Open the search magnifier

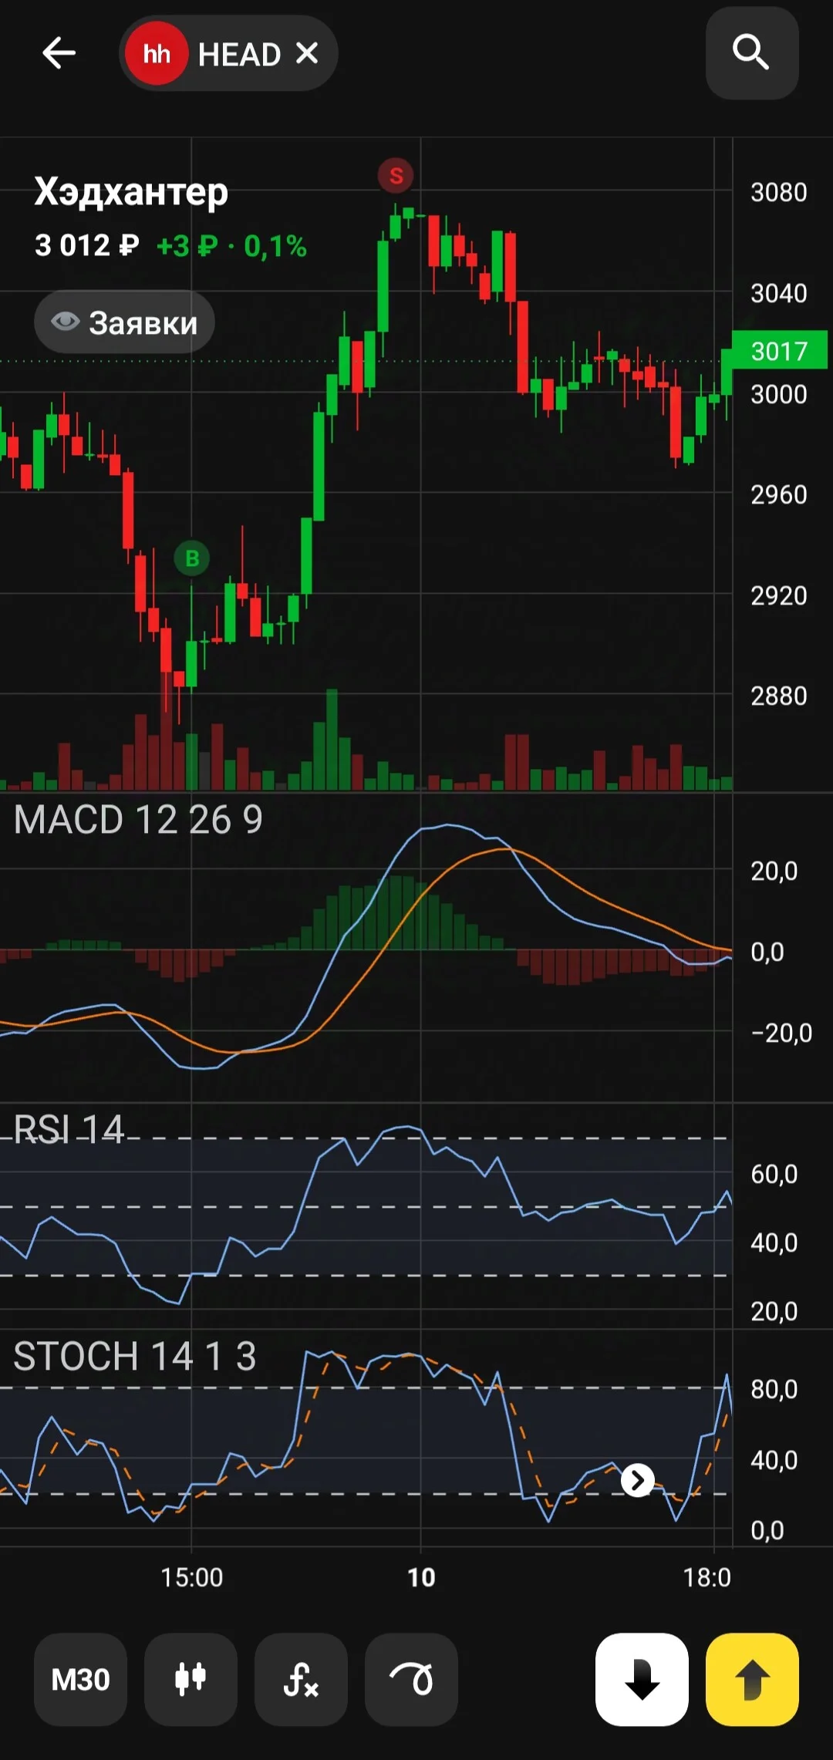pos(751,53)
